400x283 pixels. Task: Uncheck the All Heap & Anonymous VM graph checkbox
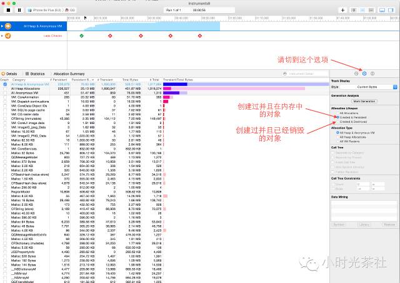coord(5,84)
